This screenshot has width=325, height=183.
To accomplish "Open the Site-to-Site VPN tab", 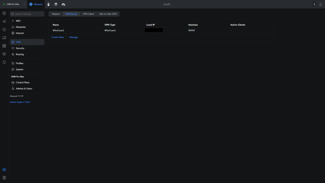I will [x=108, y=14].
